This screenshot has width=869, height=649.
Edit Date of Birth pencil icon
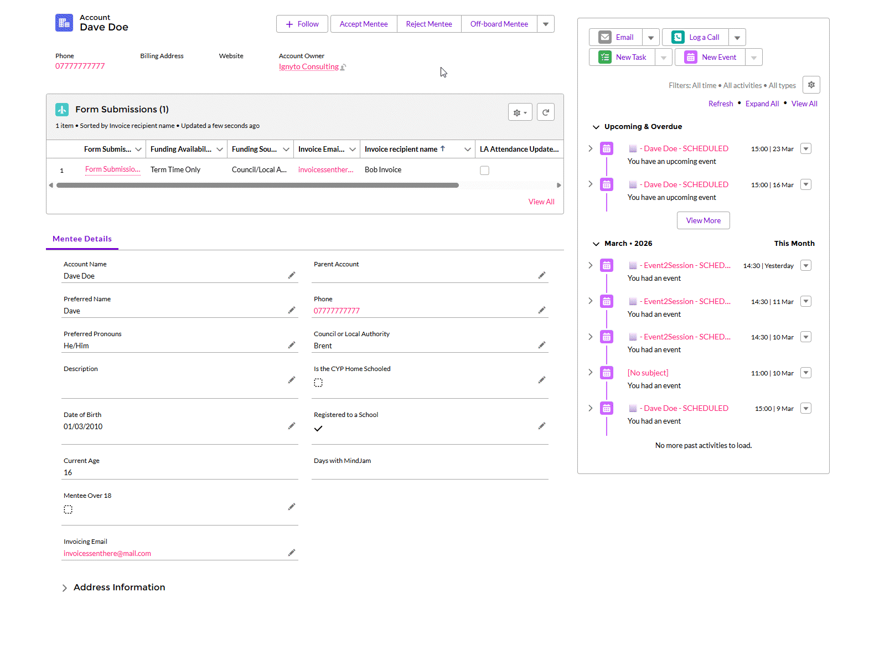pos(292,426)
